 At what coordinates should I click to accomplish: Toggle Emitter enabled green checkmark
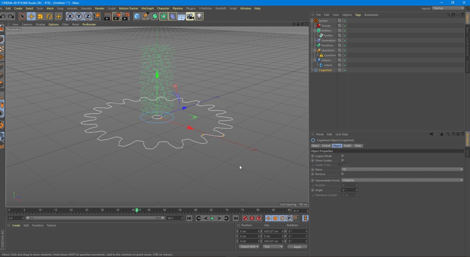(345, 36)
